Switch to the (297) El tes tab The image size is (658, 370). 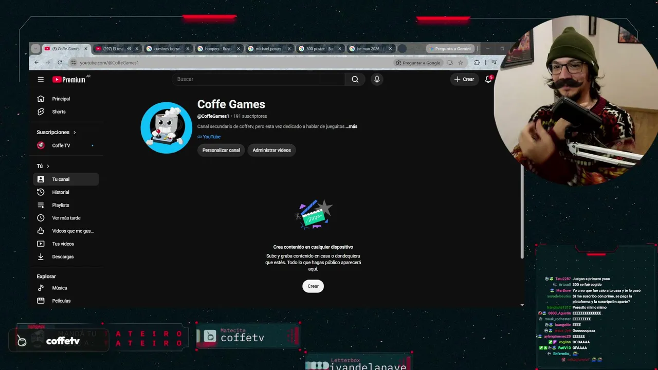pyautogui.click(x=117, y=49)
